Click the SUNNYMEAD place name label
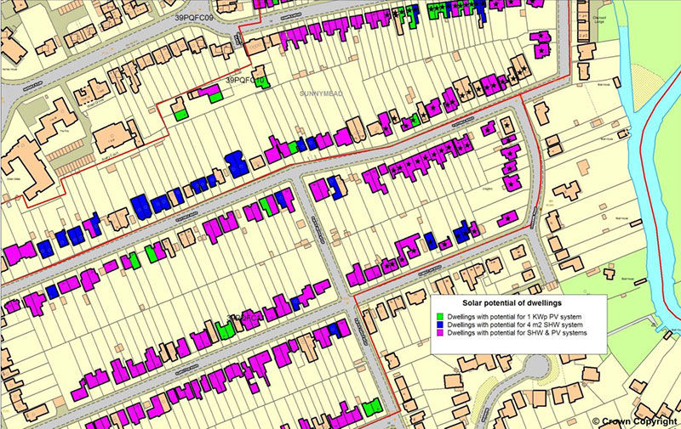681x429 pixels. click(x=322, y=93)
